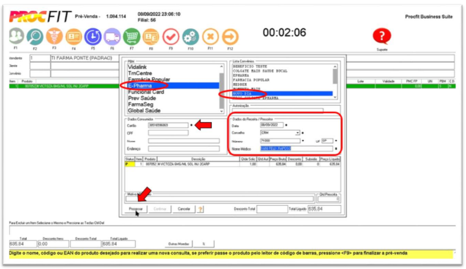Click the Preço Líquido column header

tap(330, 159)
